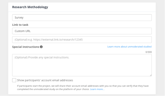This screenshot has width=165, height=96.
Task: Click the Provide any special instructions placeholder
Action: [x=42, y=57]
